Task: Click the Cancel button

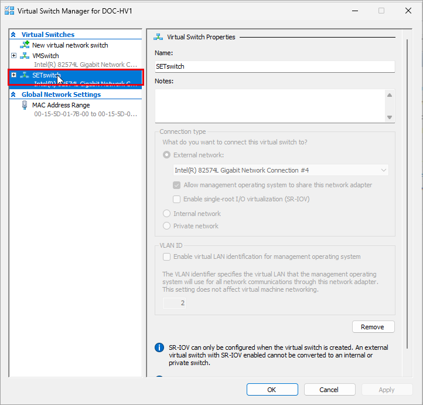Action: (x=329, y=390)
